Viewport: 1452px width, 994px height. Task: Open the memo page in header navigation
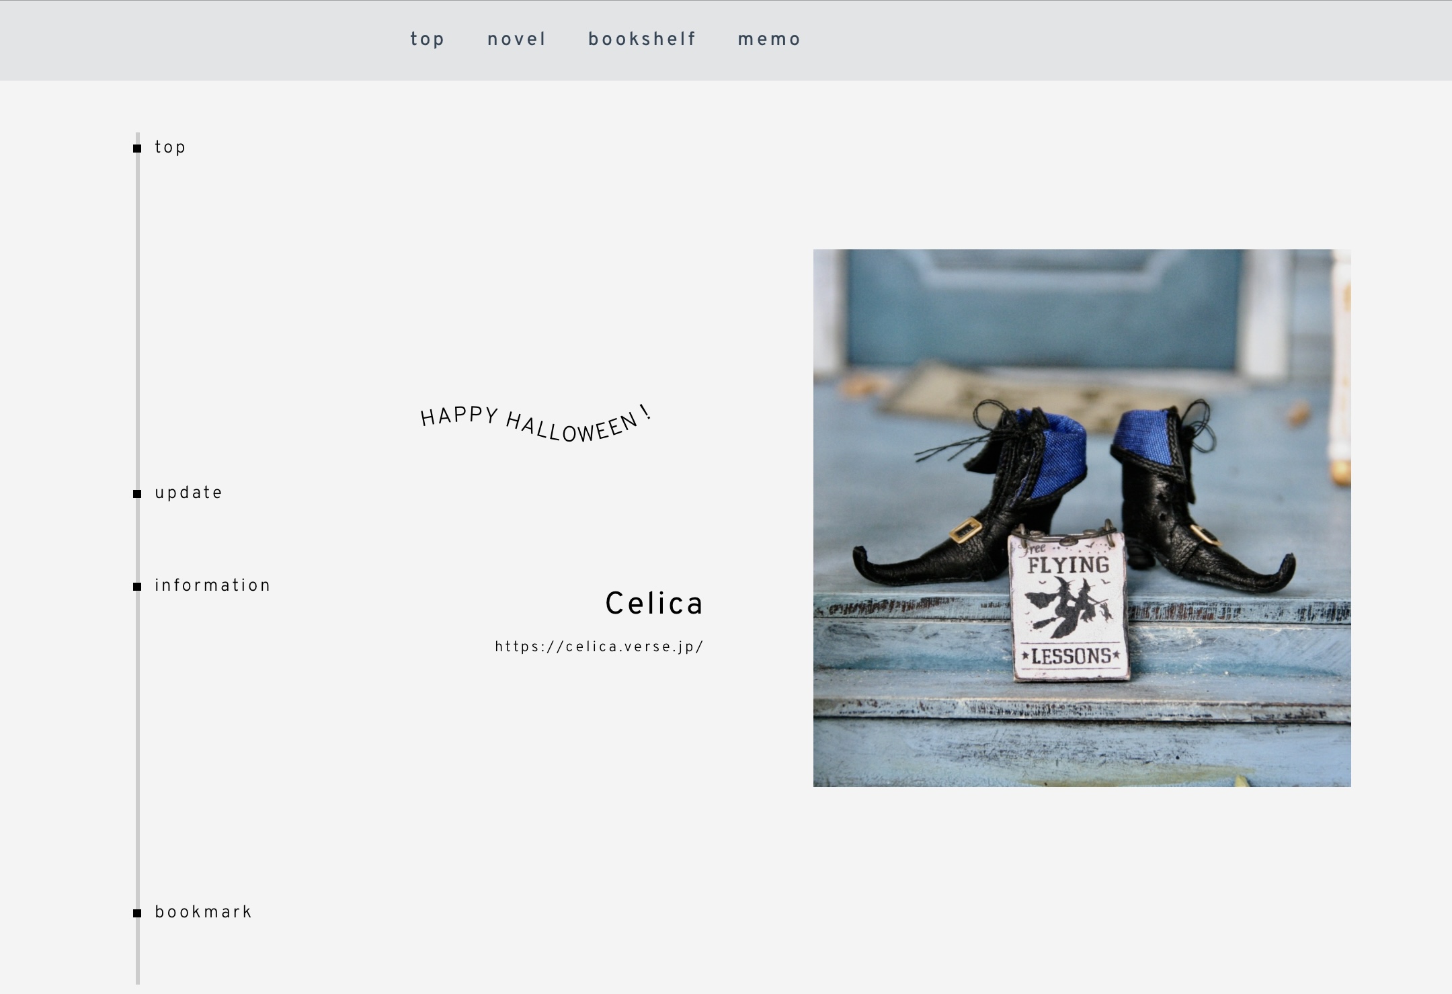point(769,40)
